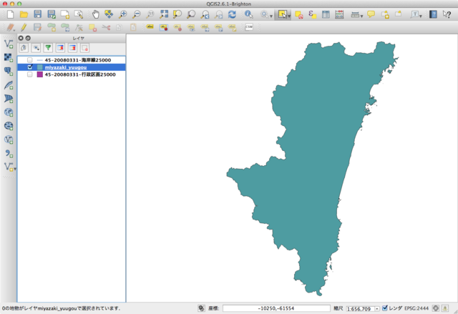The width and height of the screenshot is (458, 314).
Task: Open the CSW MetaSearch catalogue icon
Action: click(x=249, y=27)
